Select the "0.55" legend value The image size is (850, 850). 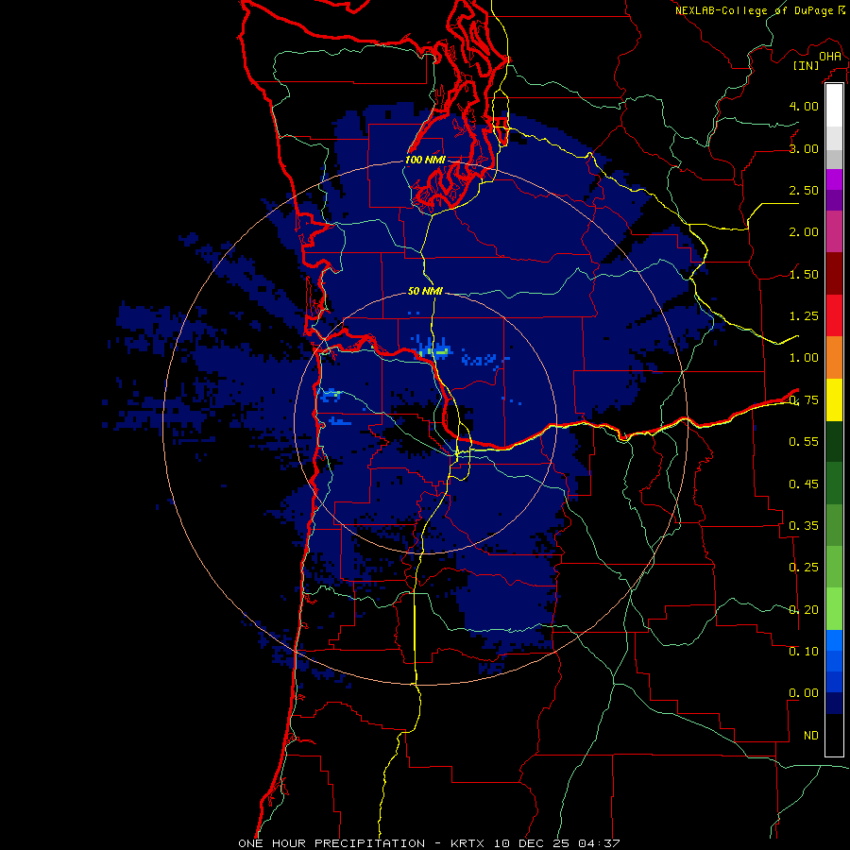(804, 442)
